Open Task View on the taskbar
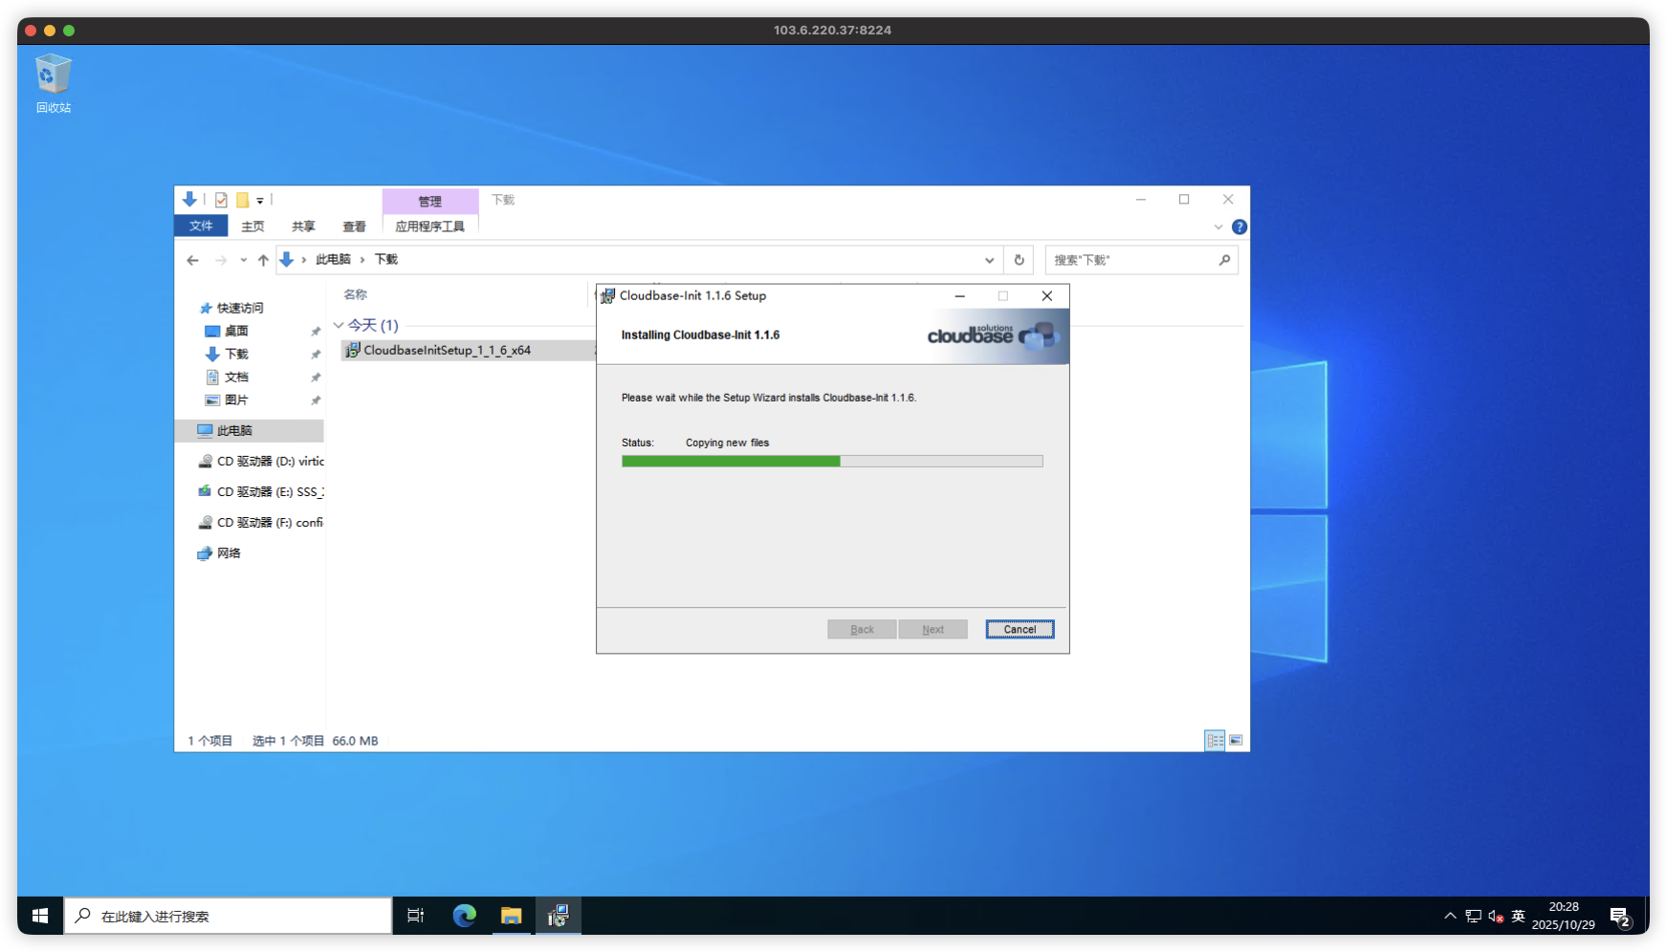1667x952 pixels. pos(415,916)
